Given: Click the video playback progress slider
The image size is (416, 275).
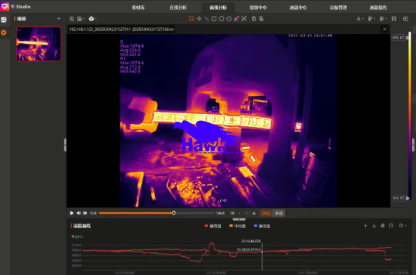Looking at the screenshot, I should pyautogui.click(x=157, y=213).
